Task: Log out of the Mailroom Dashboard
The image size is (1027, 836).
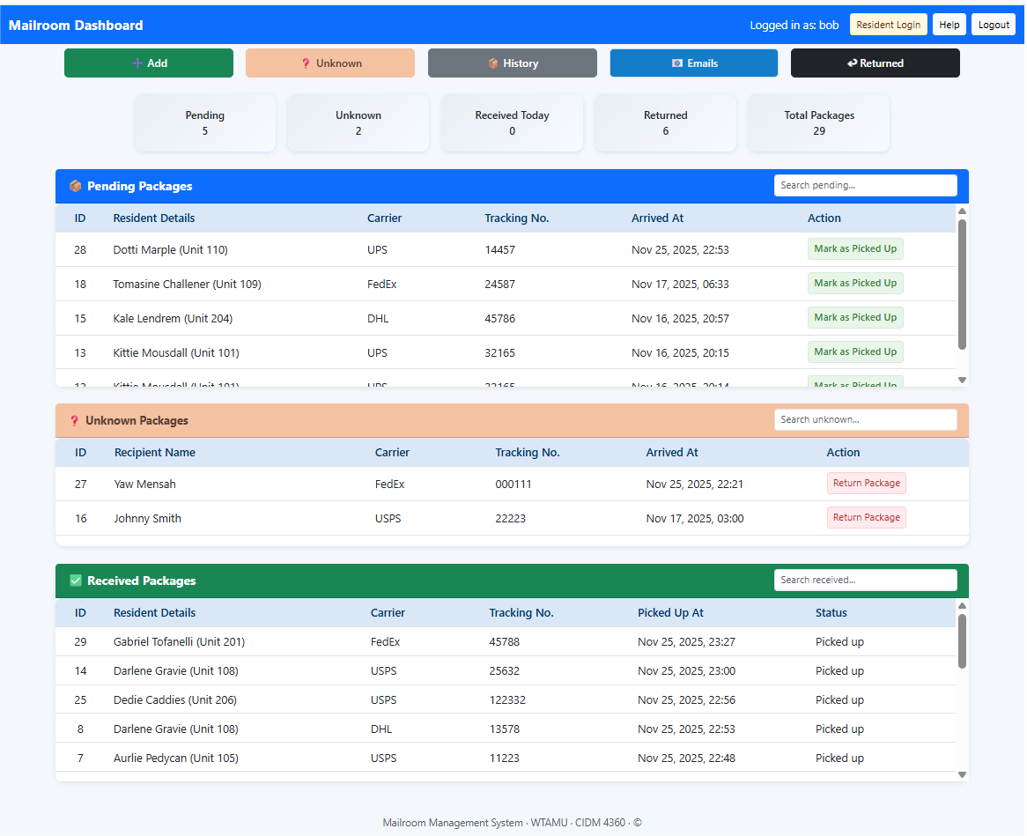Action: [993, 24]
